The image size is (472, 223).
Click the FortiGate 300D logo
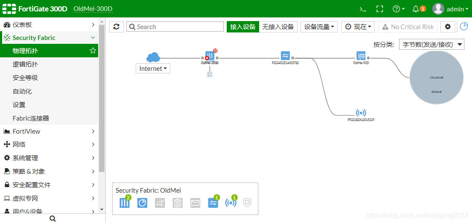coord(35,9)
